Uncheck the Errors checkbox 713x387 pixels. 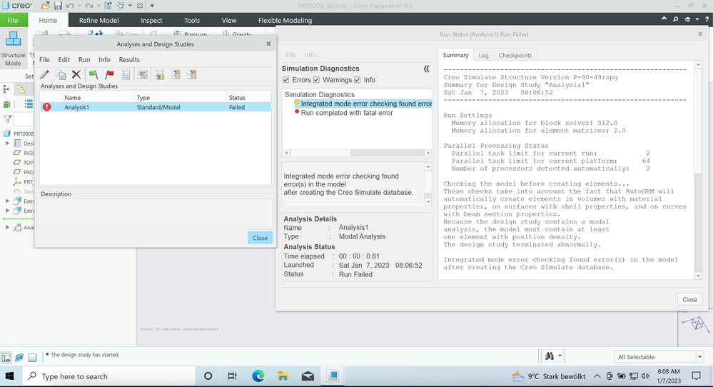286,80
